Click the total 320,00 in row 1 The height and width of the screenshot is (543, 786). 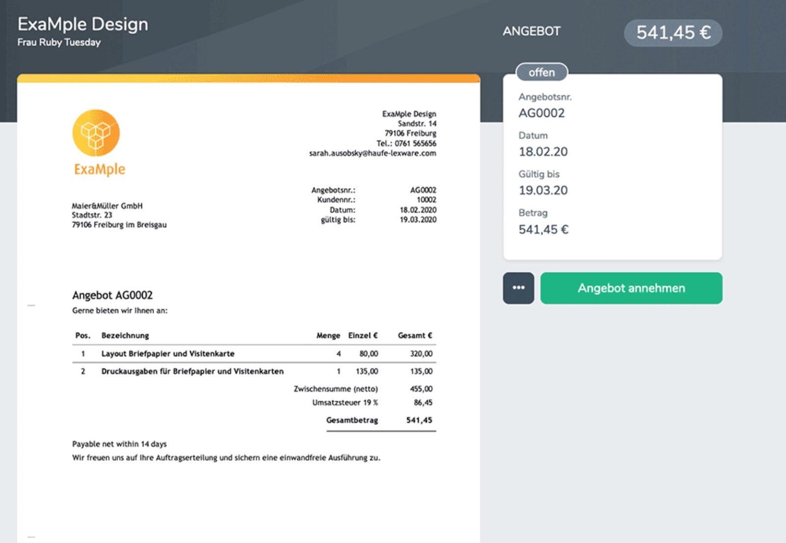point(421,353)
